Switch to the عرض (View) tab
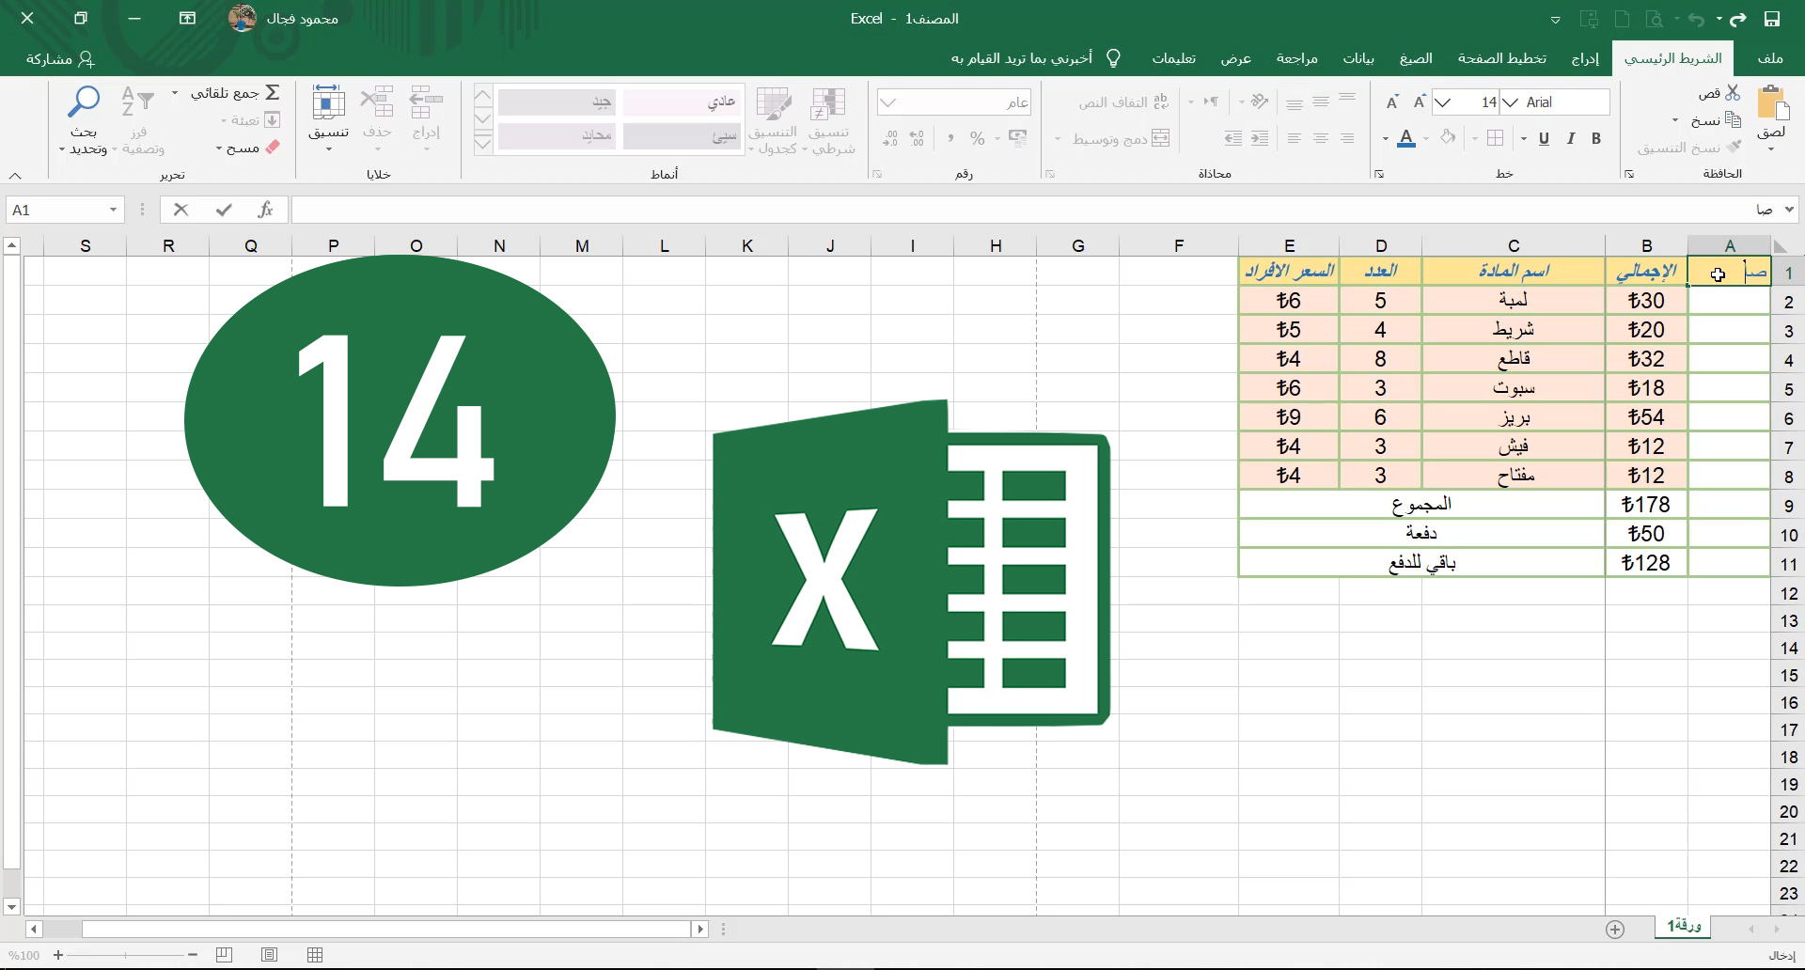Viewport: 1805px width, 970px height. coord(1236,58)
